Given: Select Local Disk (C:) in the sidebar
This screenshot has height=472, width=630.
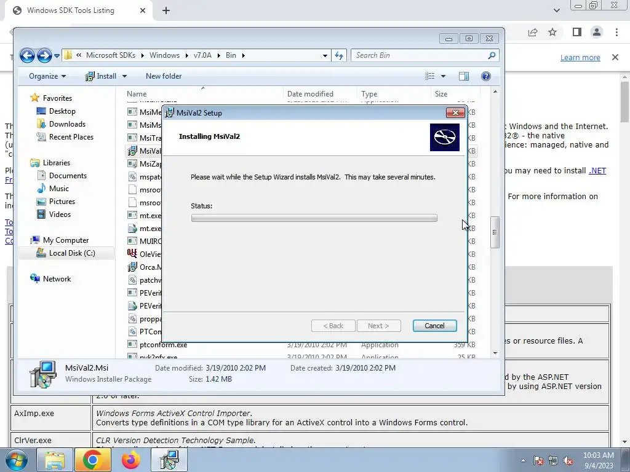Looking at the screenshot, I should [66, 253].
